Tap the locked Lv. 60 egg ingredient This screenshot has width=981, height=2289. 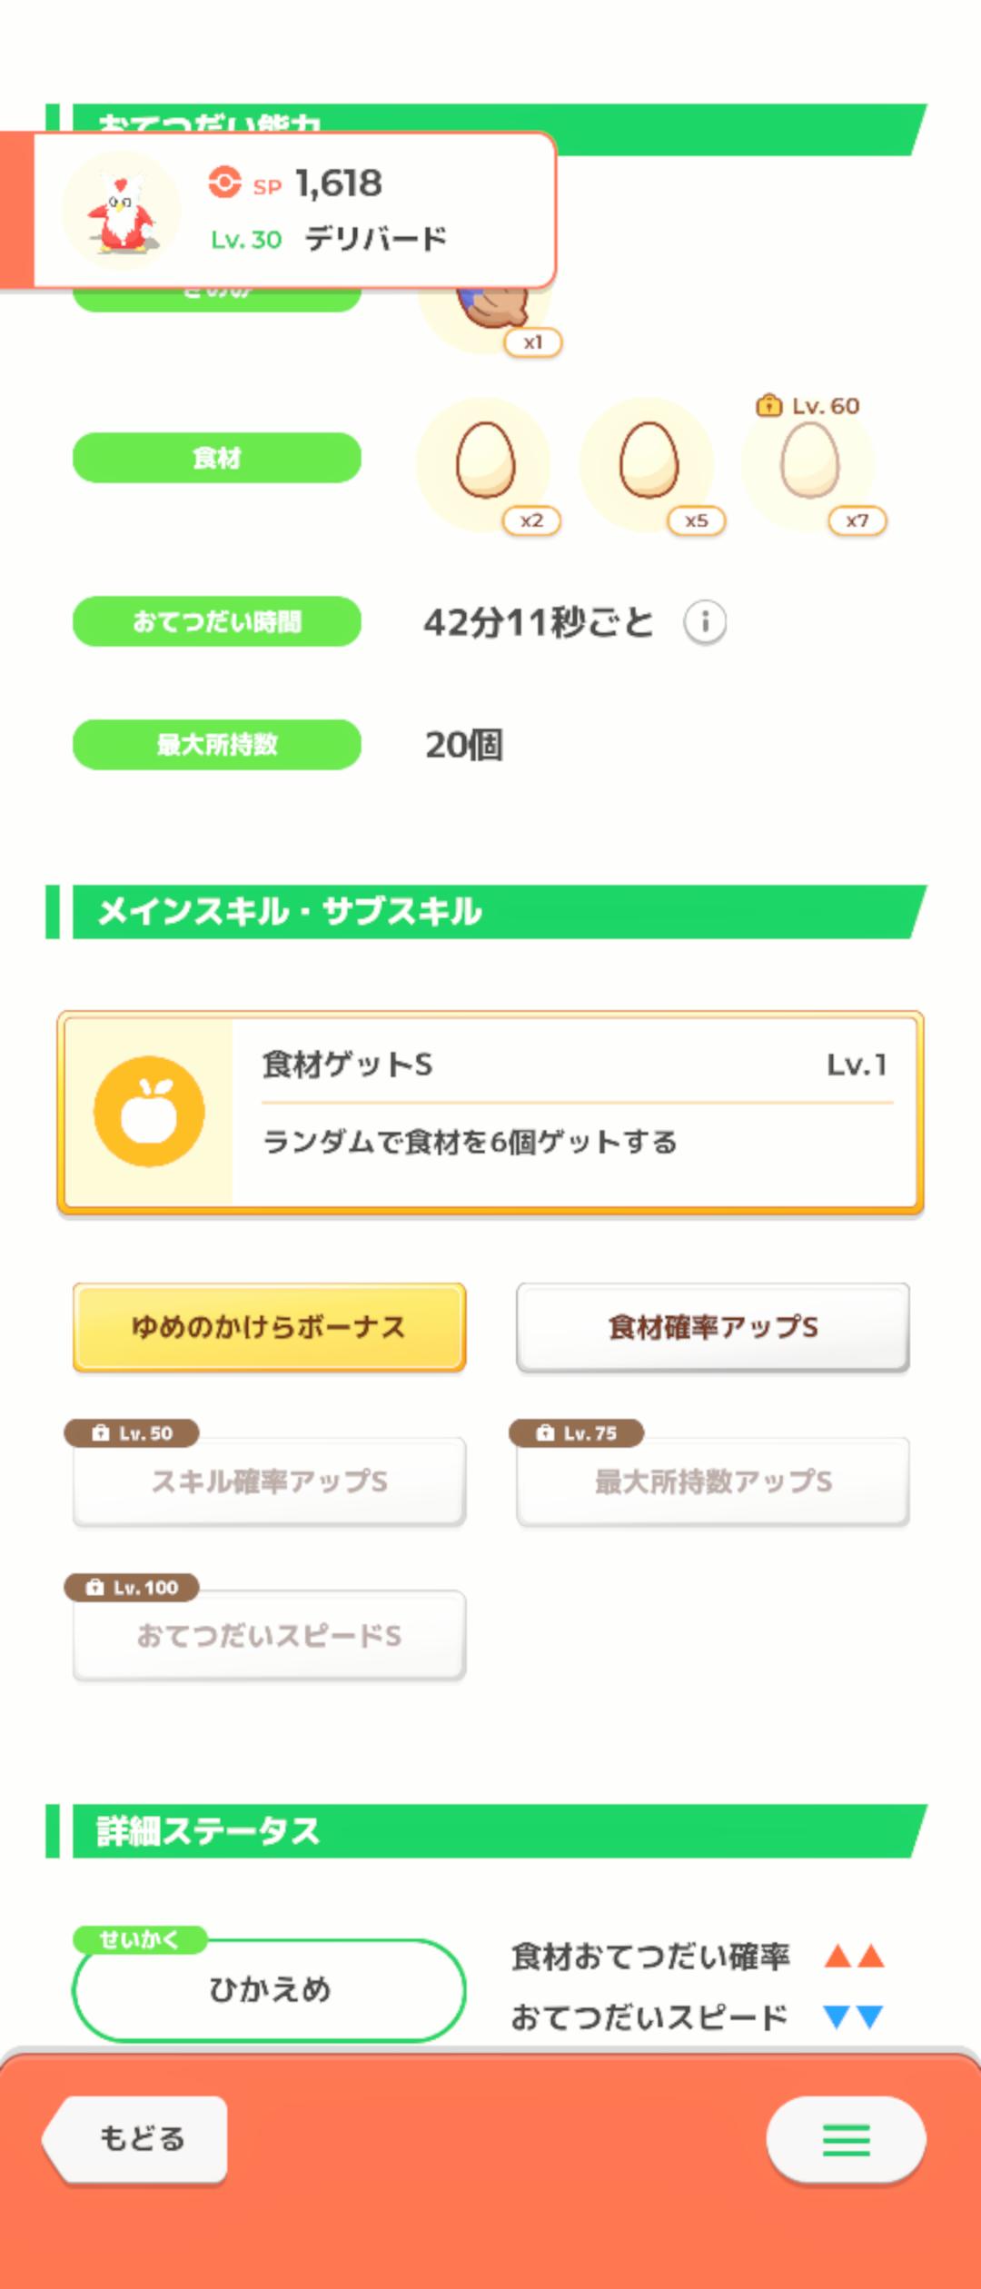(809, 462)
